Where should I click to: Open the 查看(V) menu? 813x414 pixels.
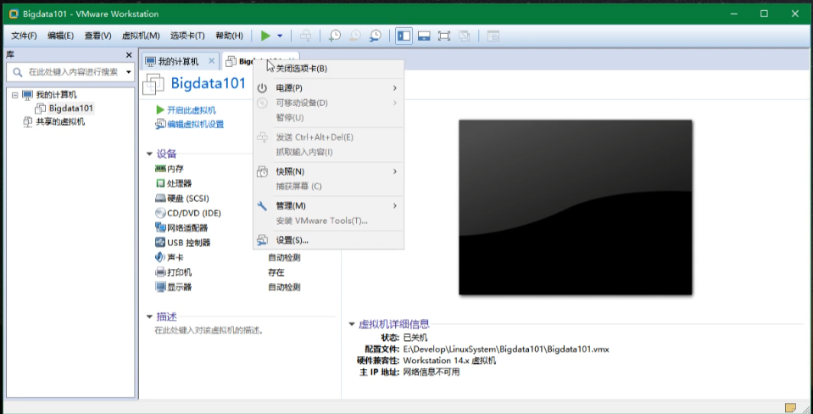(98, 36)
